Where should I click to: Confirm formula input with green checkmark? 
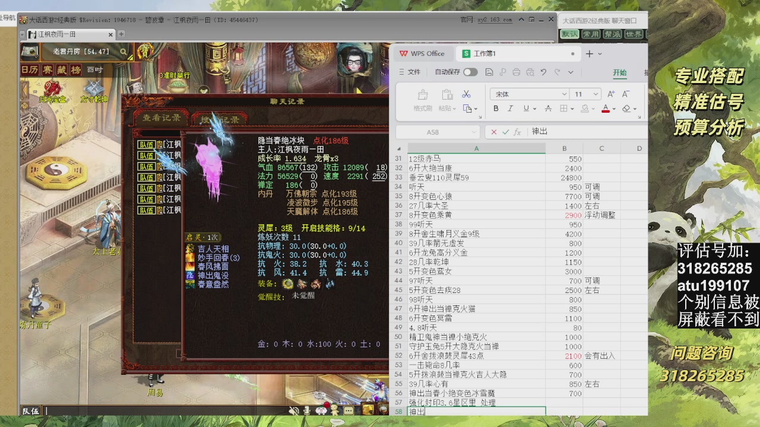[505, 132]
